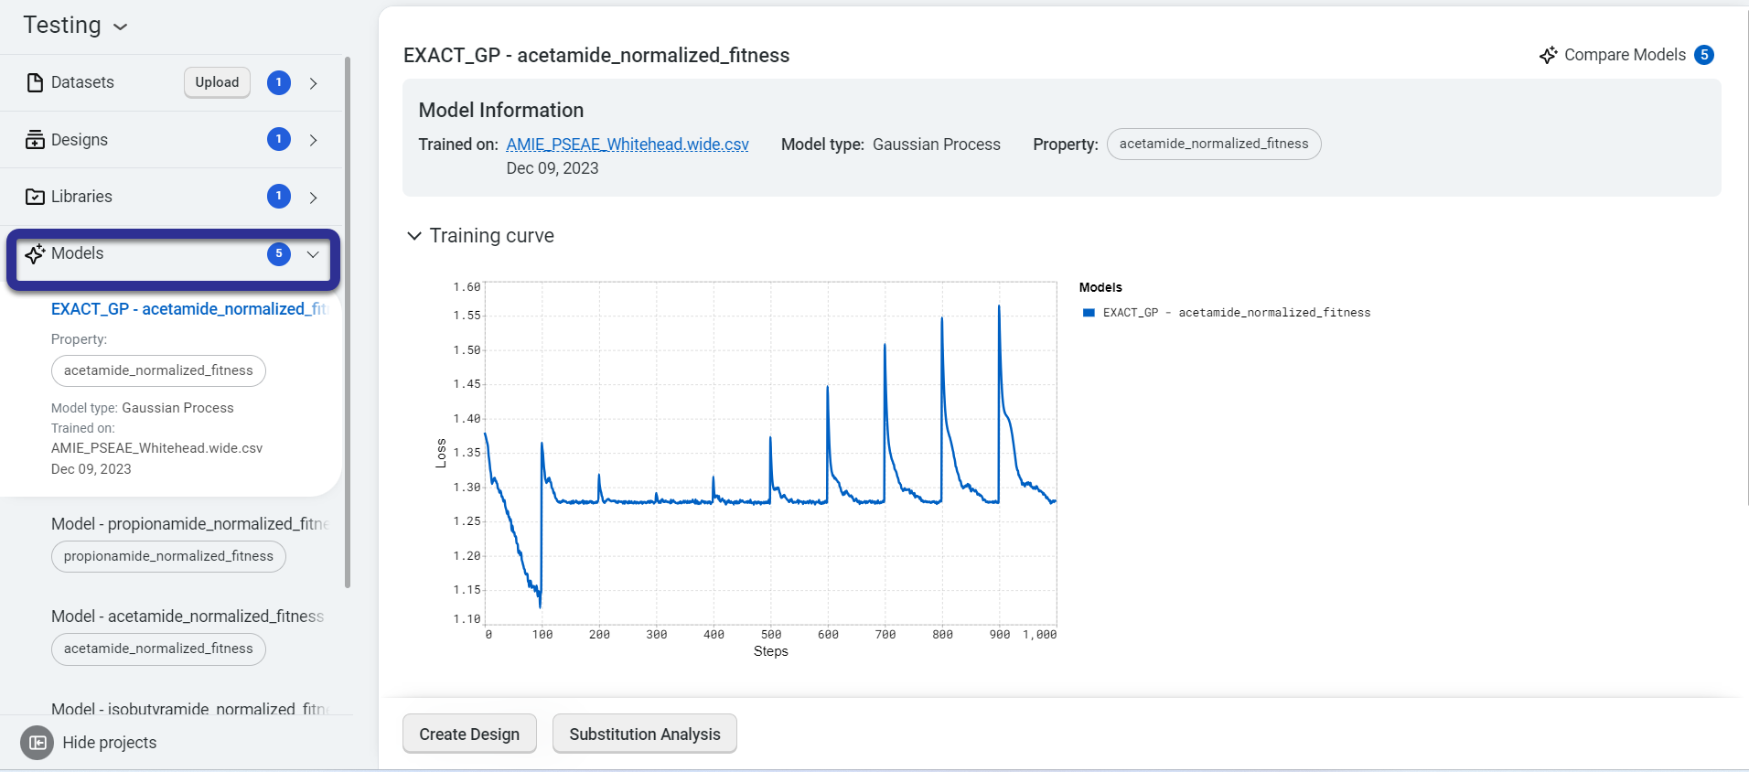
Task: Click the Model Information heading
Action: (x=501, y=111)
